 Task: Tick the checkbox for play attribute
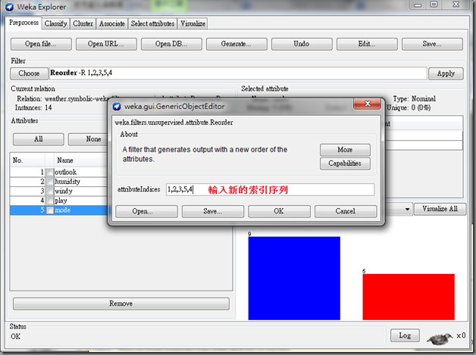click(x=50, y=201)
